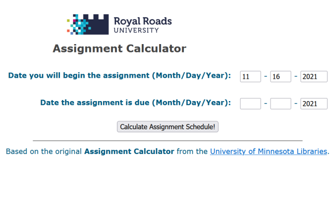The height and width of the screenshot is (213, 331).
Task: Focus the empty due date month field
Action: (x=250, y=104)
